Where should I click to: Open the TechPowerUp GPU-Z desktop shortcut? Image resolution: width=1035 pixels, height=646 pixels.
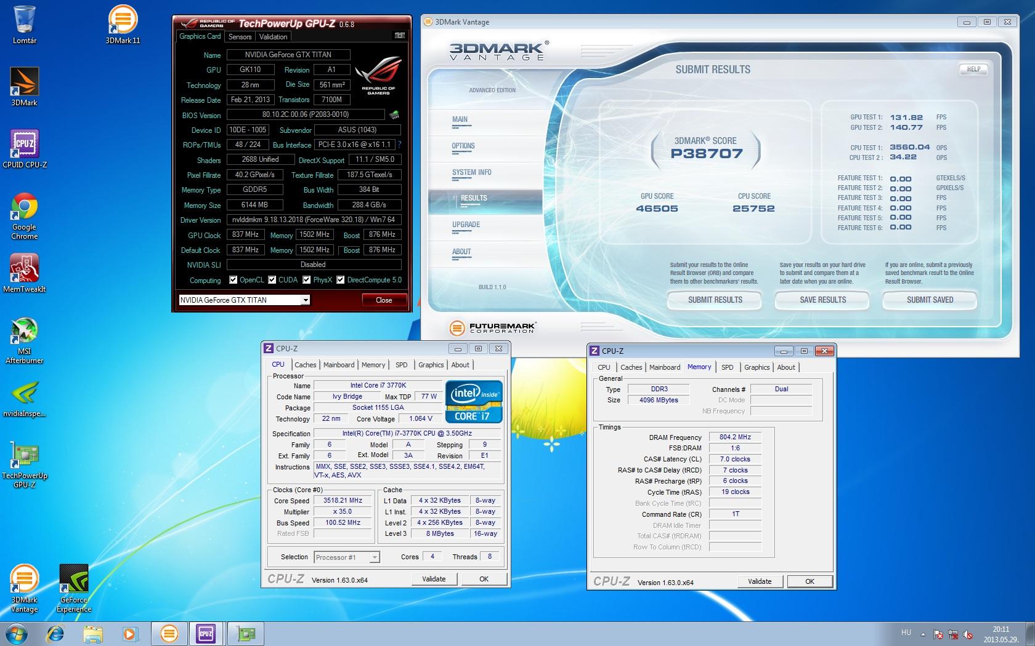tap(25, 465)
